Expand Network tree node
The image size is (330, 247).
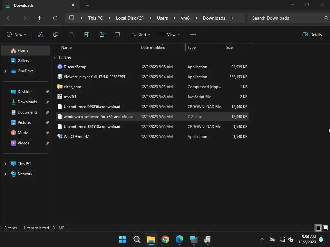(x=5, y=174)
